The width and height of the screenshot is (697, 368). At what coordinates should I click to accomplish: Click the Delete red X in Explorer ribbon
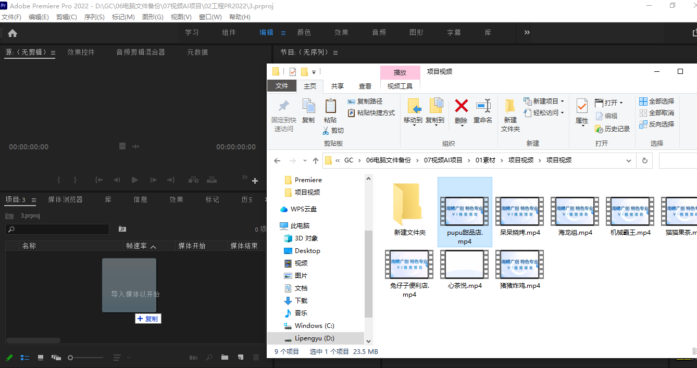click(461, 111)
